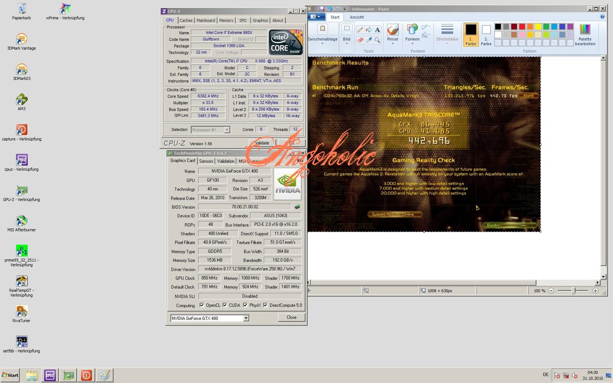Open the wPrime desktop shortcut

pos(65,11)
